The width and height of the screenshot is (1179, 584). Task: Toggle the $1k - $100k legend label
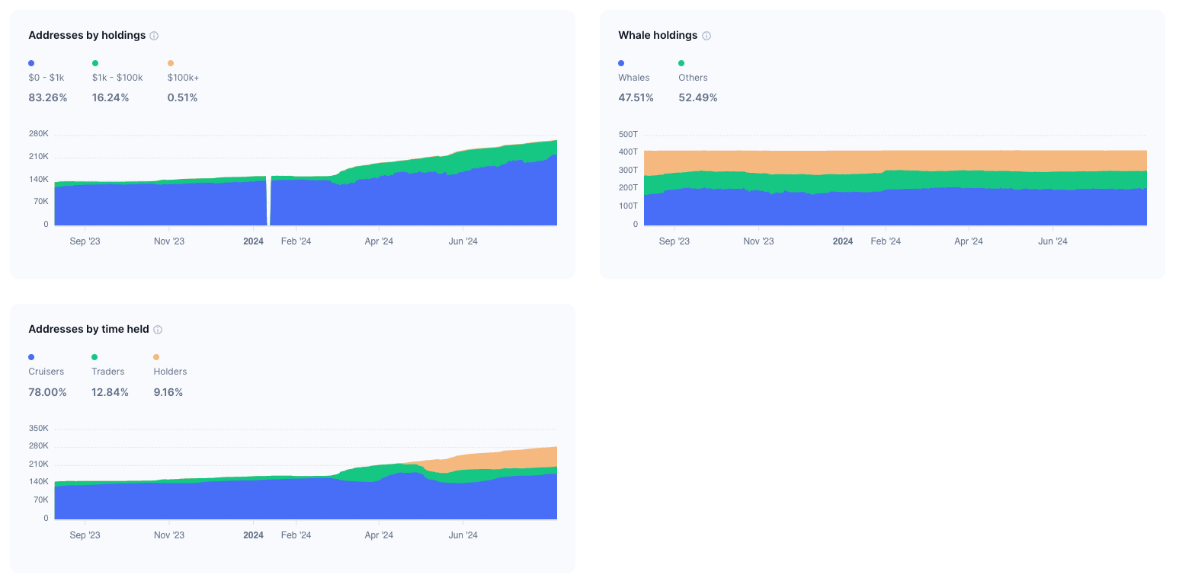click(117, 78)
